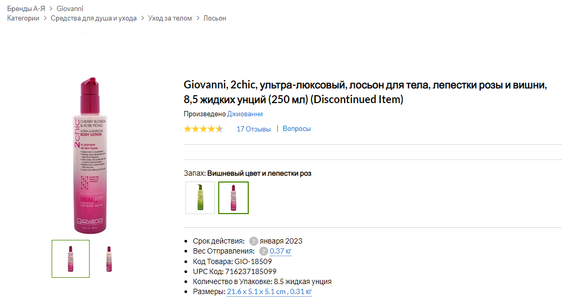Click the 0.31 кг weight link

[x=301, y=292]
